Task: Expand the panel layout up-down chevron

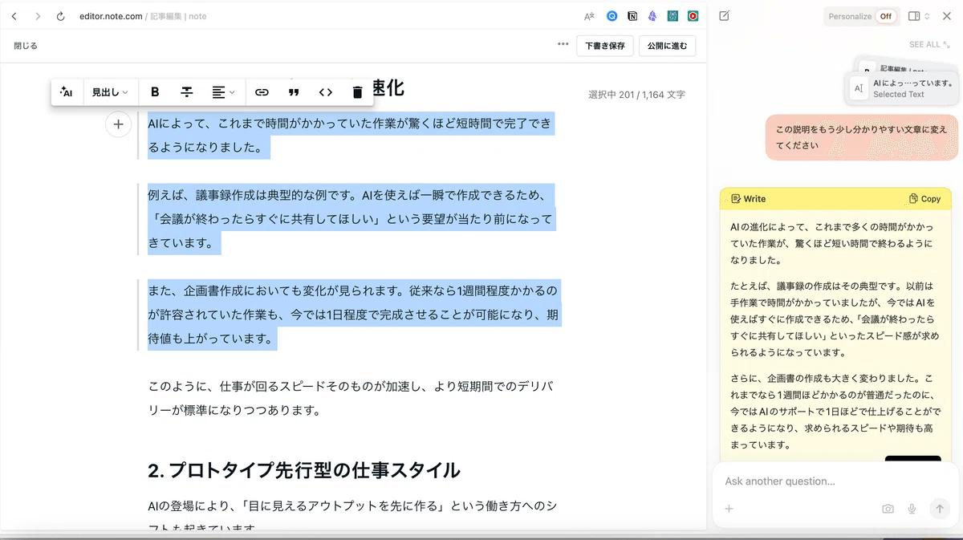Action: (927, 16)
